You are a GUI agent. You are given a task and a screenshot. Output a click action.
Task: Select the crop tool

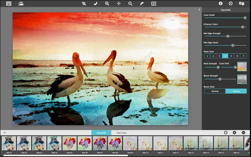tap(84, 4)
